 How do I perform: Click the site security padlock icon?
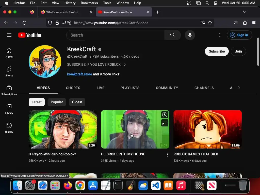[x=57, y=23]
